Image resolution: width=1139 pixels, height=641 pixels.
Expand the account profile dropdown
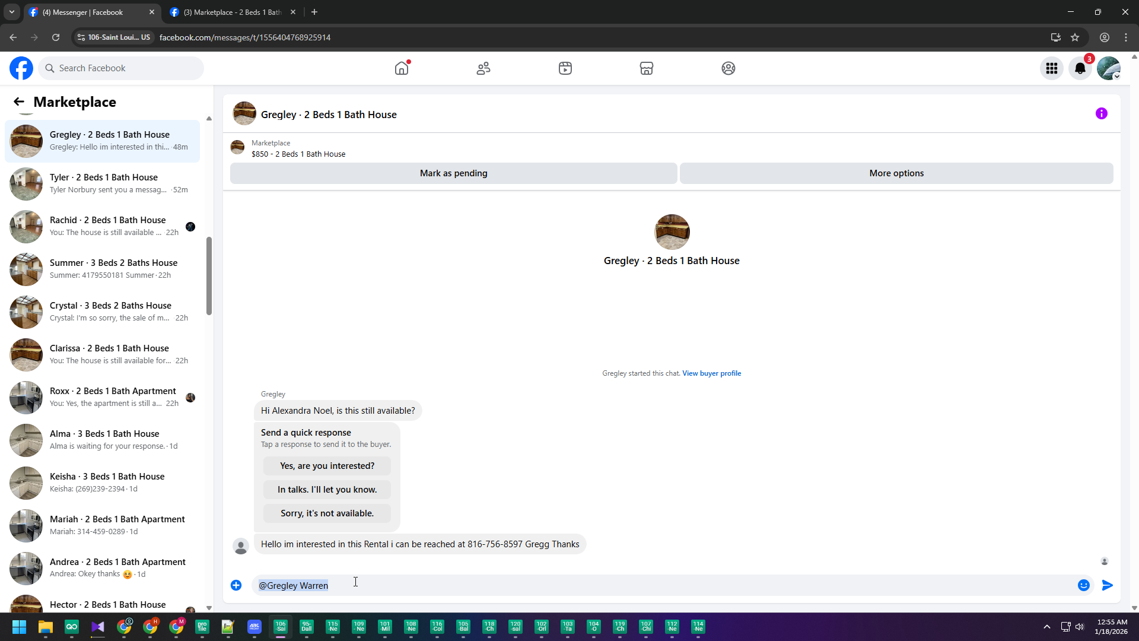(1109, 68)
